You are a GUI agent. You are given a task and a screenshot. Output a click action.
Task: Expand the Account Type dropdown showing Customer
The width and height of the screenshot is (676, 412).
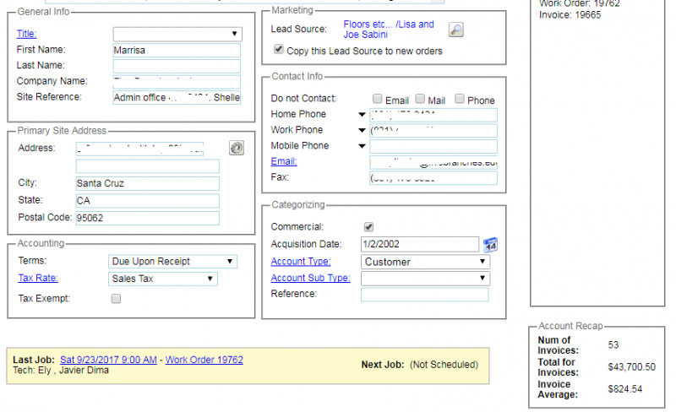point(425,262)
